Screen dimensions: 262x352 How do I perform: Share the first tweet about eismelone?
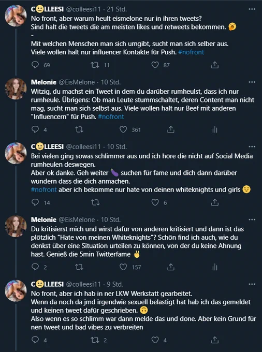point(215,65)
